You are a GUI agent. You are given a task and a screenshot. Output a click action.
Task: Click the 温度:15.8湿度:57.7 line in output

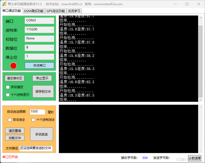77,29
